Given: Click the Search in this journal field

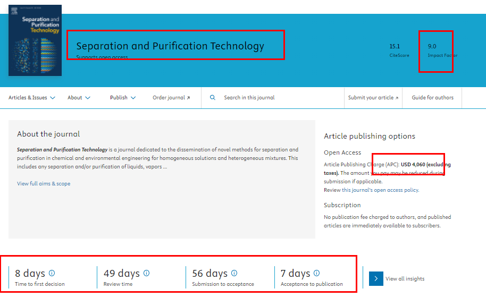Looking at the screenshot, I should [x=276, y=98].
